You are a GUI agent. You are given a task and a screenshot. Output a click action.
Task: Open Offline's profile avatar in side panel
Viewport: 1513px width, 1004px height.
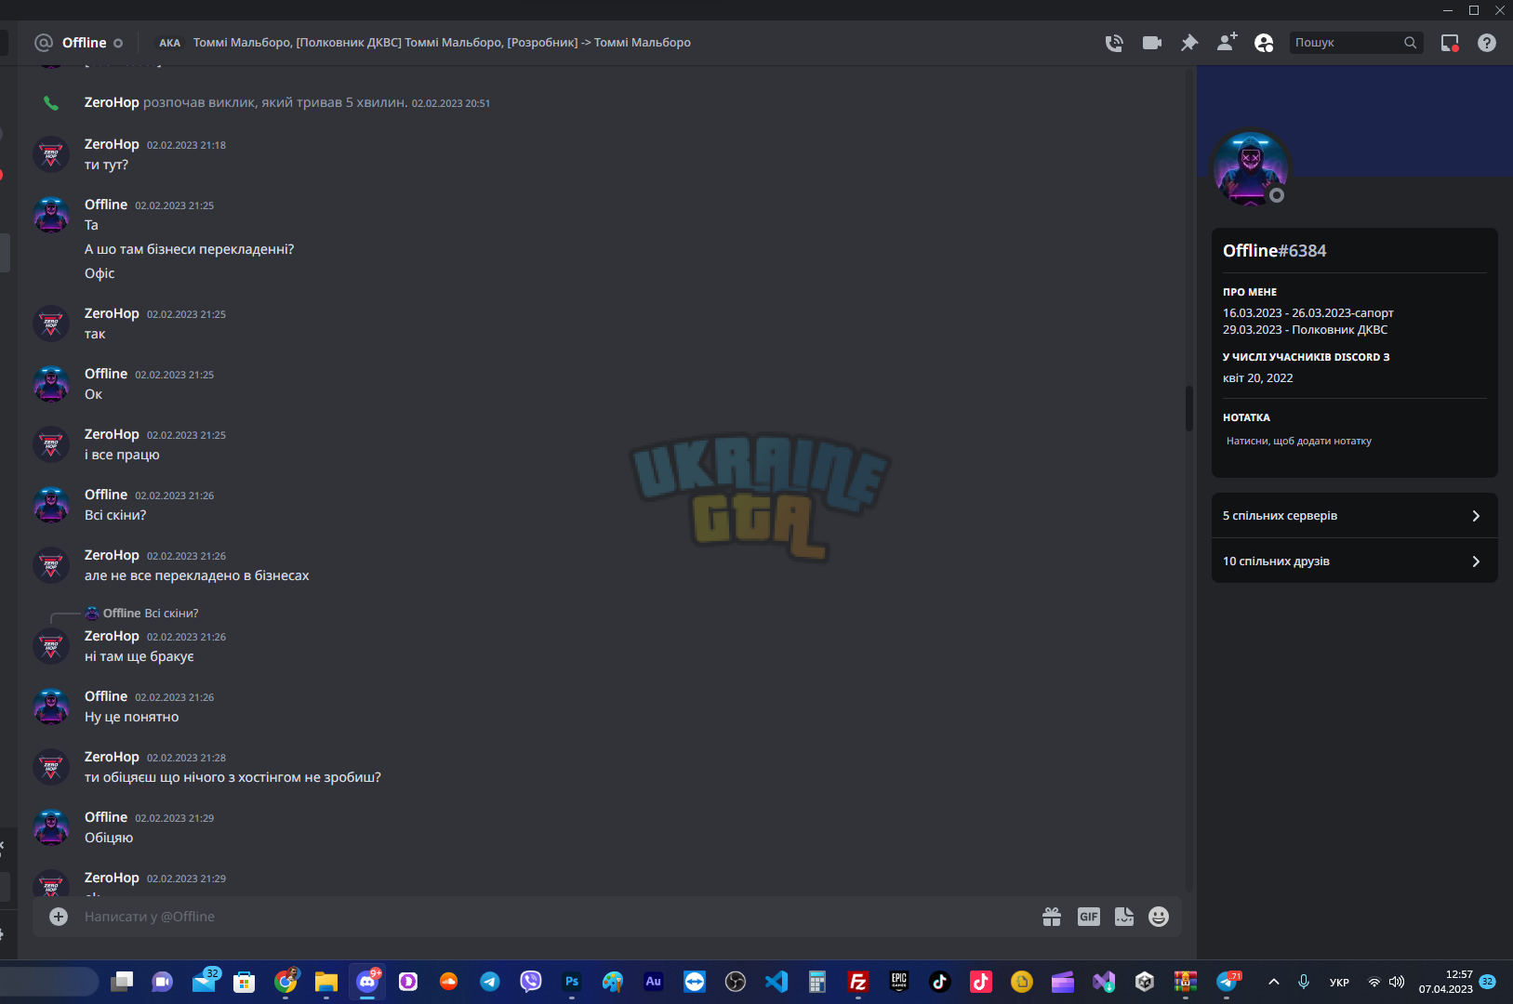coord(1251,168)
